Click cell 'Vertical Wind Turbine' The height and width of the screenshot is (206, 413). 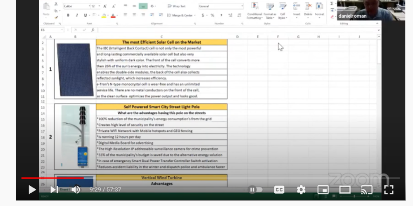(x=161, y=178)
